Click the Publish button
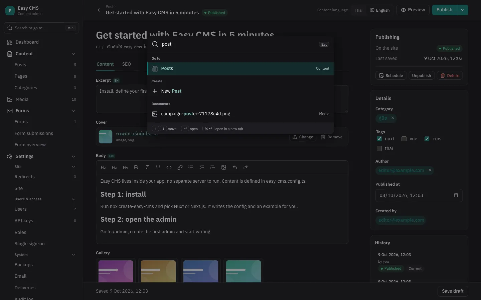This screenshot has height=300, width=481. (444, 10)
